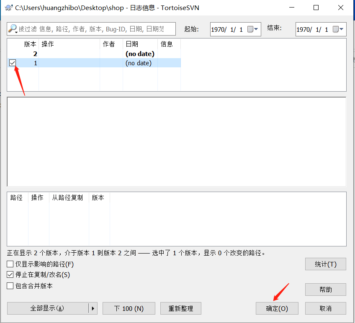355x323 pixels.
Task: Open the 统计(T) statistics button
Action: coord(326,264)
